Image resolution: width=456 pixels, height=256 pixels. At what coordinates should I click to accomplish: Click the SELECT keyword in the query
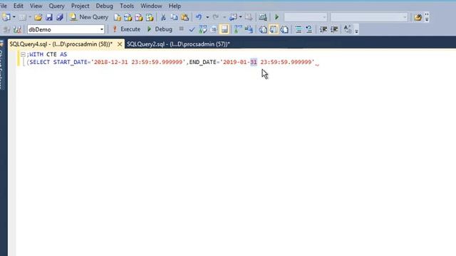point(40,62)
